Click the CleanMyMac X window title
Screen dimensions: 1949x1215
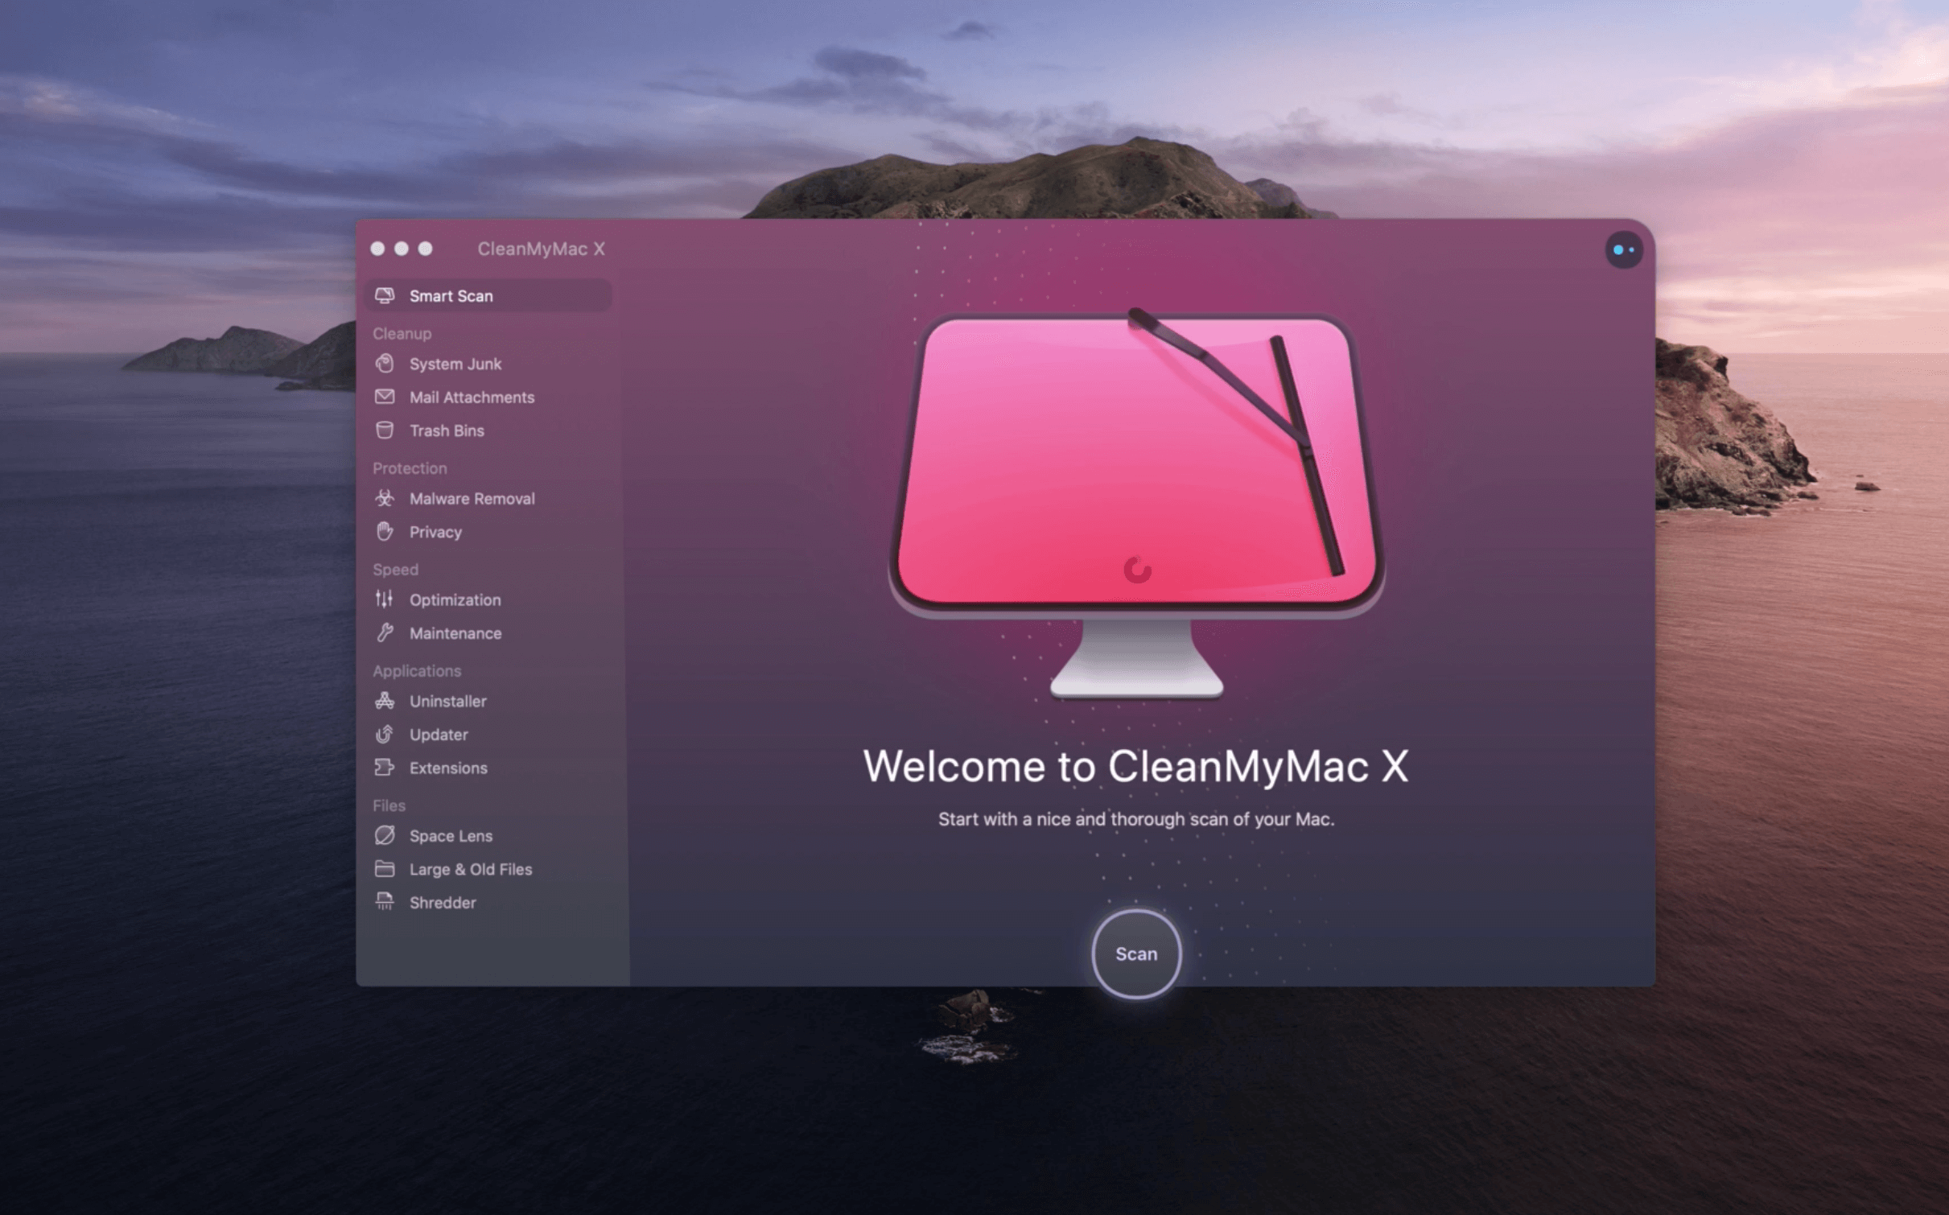point(541,249)
